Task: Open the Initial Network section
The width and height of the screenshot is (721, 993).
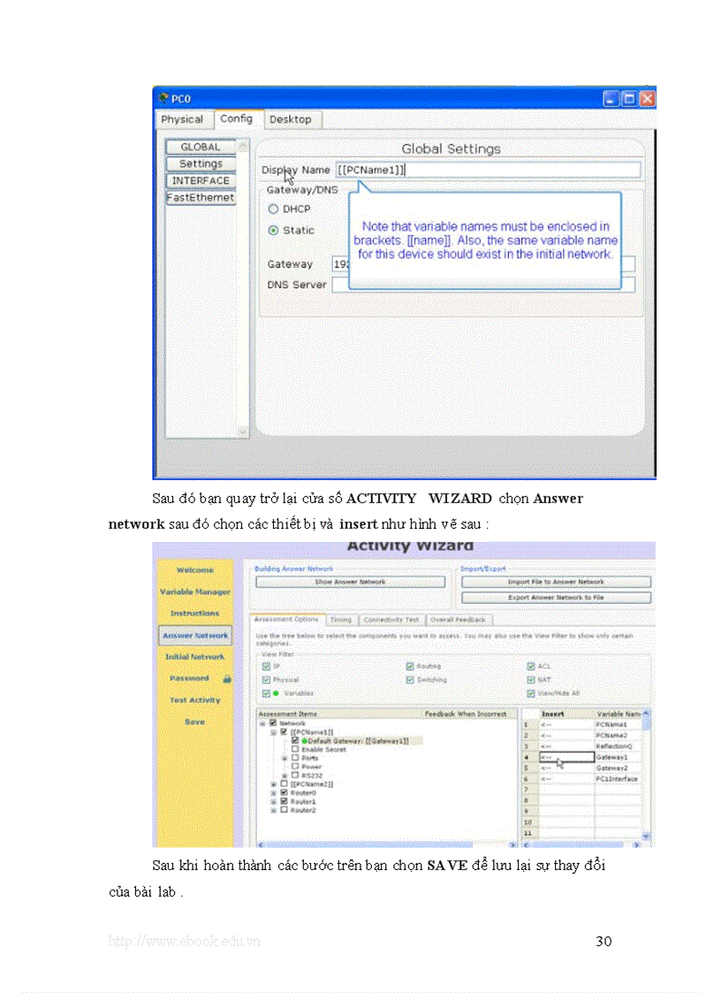Action: (x=196, y=655)
